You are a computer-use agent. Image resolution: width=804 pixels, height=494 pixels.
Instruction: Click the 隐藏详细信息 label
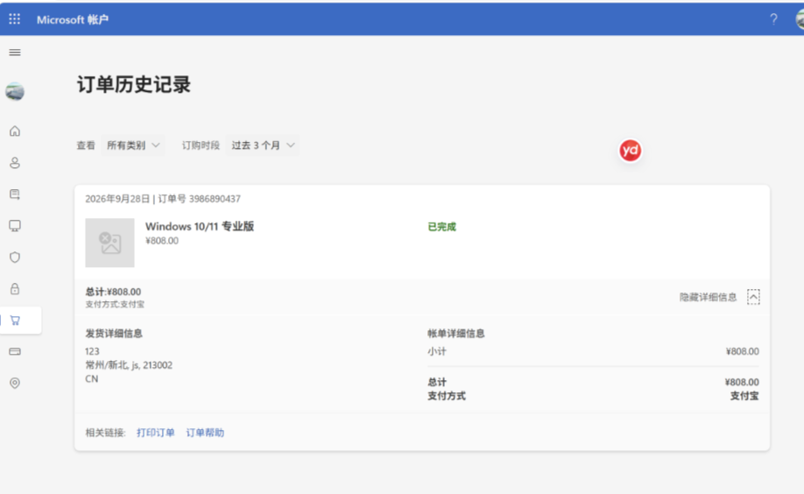pos(708,297)
